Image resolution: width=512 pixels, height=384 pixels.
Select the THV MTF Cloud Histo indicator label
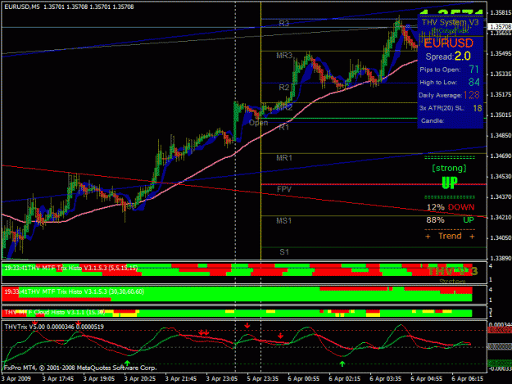point(55,312)
